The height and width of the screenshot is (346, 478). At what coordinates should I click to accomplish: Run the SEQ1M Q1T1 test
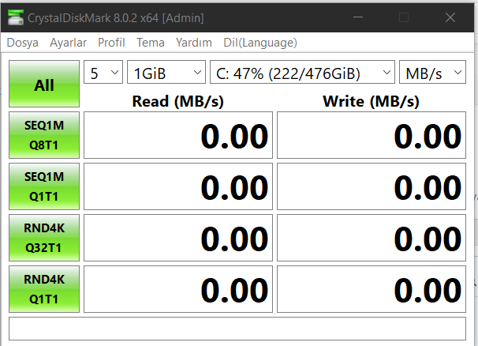[x=44, y=186]
